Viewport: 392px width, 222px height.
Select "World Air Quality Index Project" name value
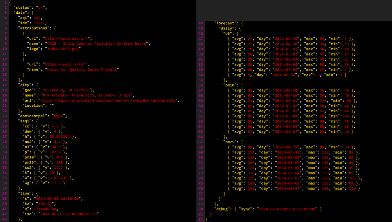click(x=82, y=69)
